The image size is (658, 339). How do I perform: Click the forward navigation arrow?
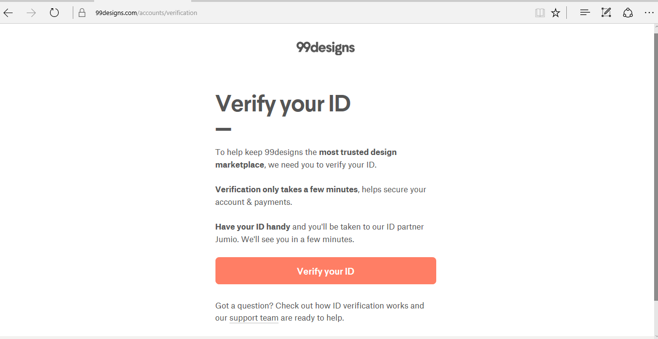[32, 13]
